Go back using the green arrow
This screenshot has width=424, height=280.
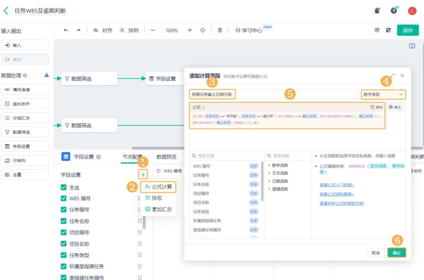[6, 11]
